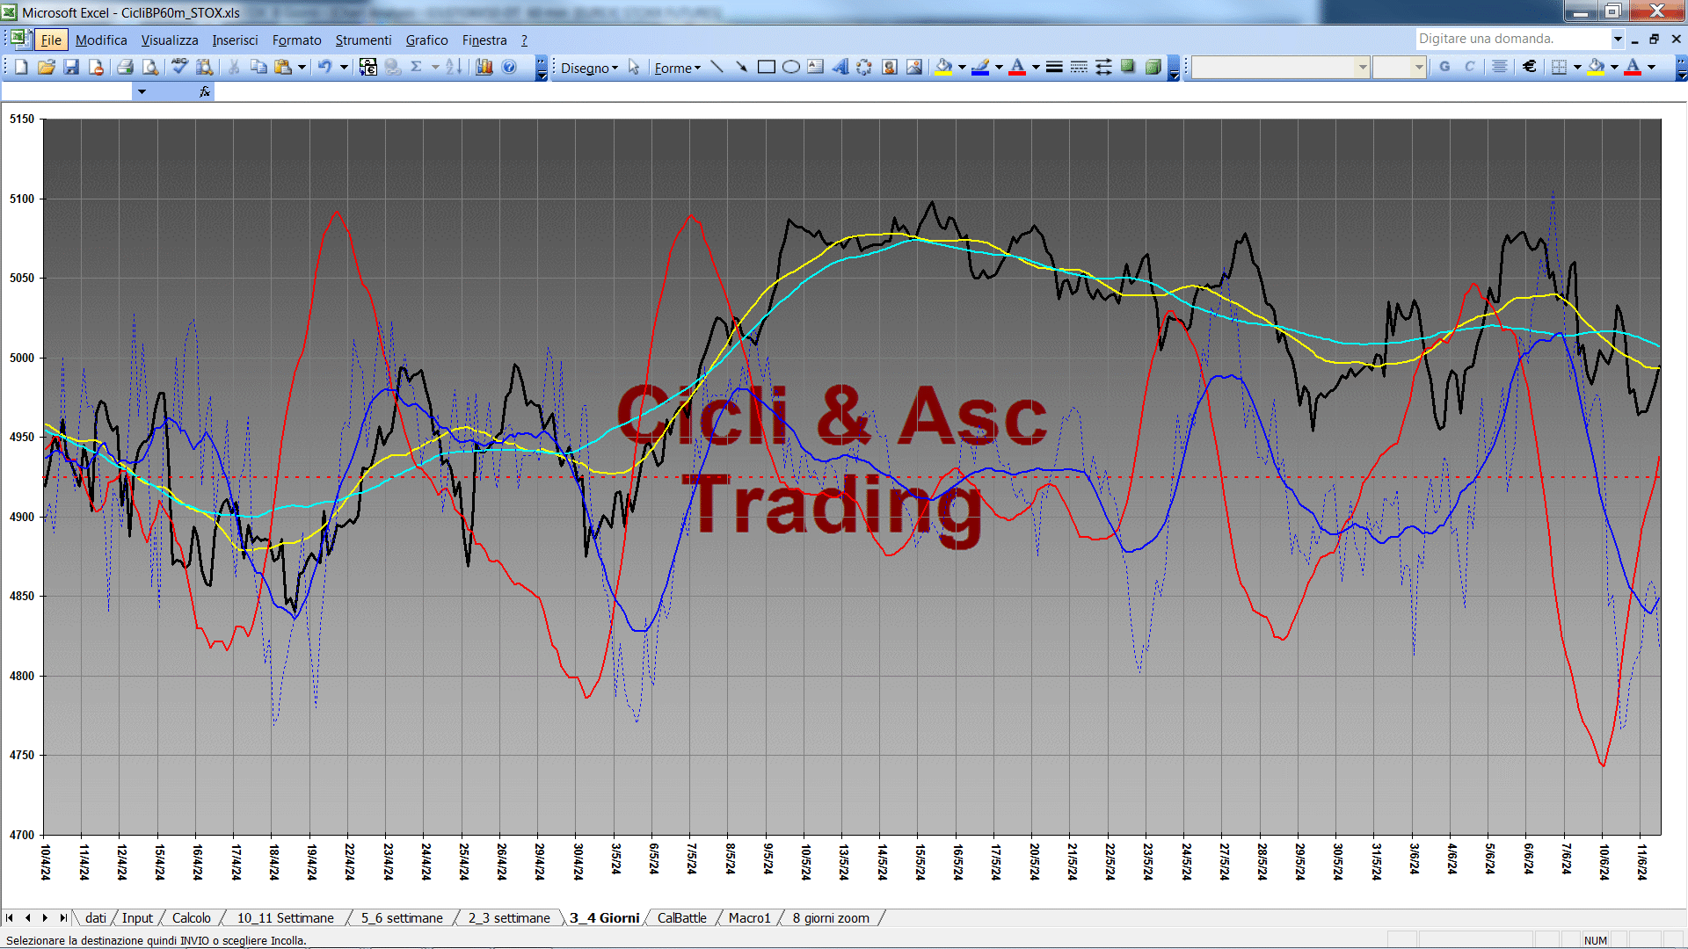Open the Modifica menu
The image size is (1688, 949).
click(x=101, y=40)
